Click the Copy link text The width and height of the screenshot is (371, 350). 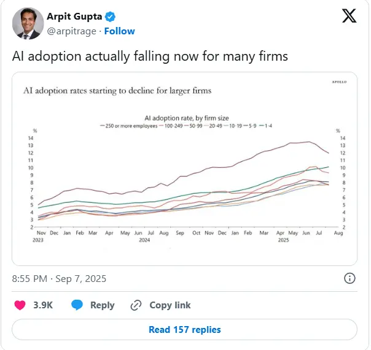click(x=169, y=305)
